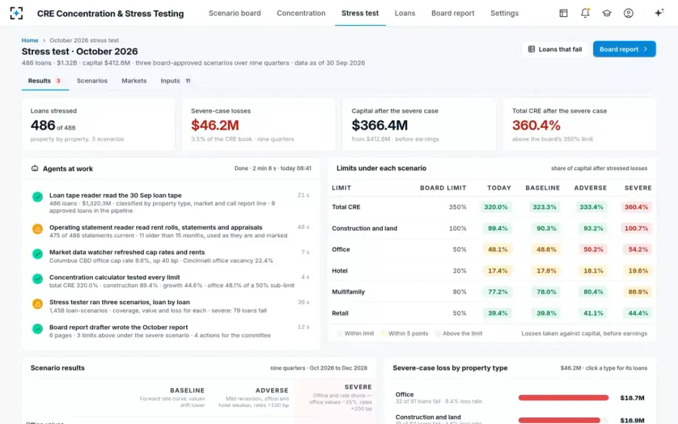Open the Loans top tab
The height and width of the screenshot is (424, 678).
pos(405,13)
